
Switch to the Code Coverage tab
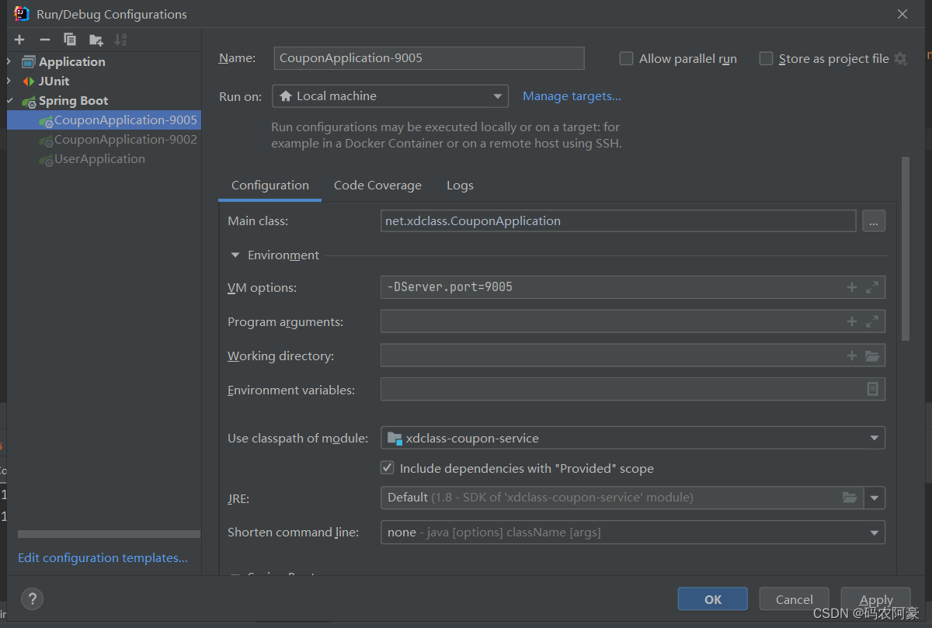[x=377, y=186]
